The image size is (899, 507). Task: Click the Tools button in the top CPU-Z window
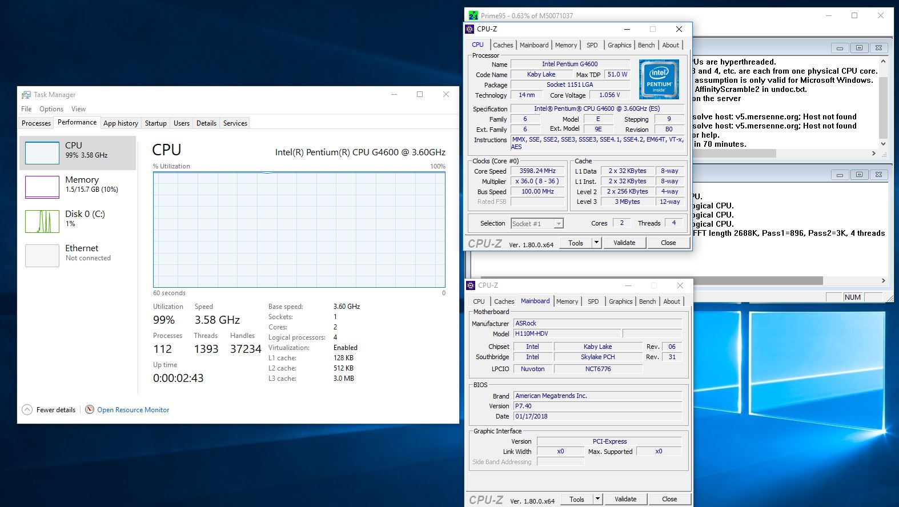point(576,243)
